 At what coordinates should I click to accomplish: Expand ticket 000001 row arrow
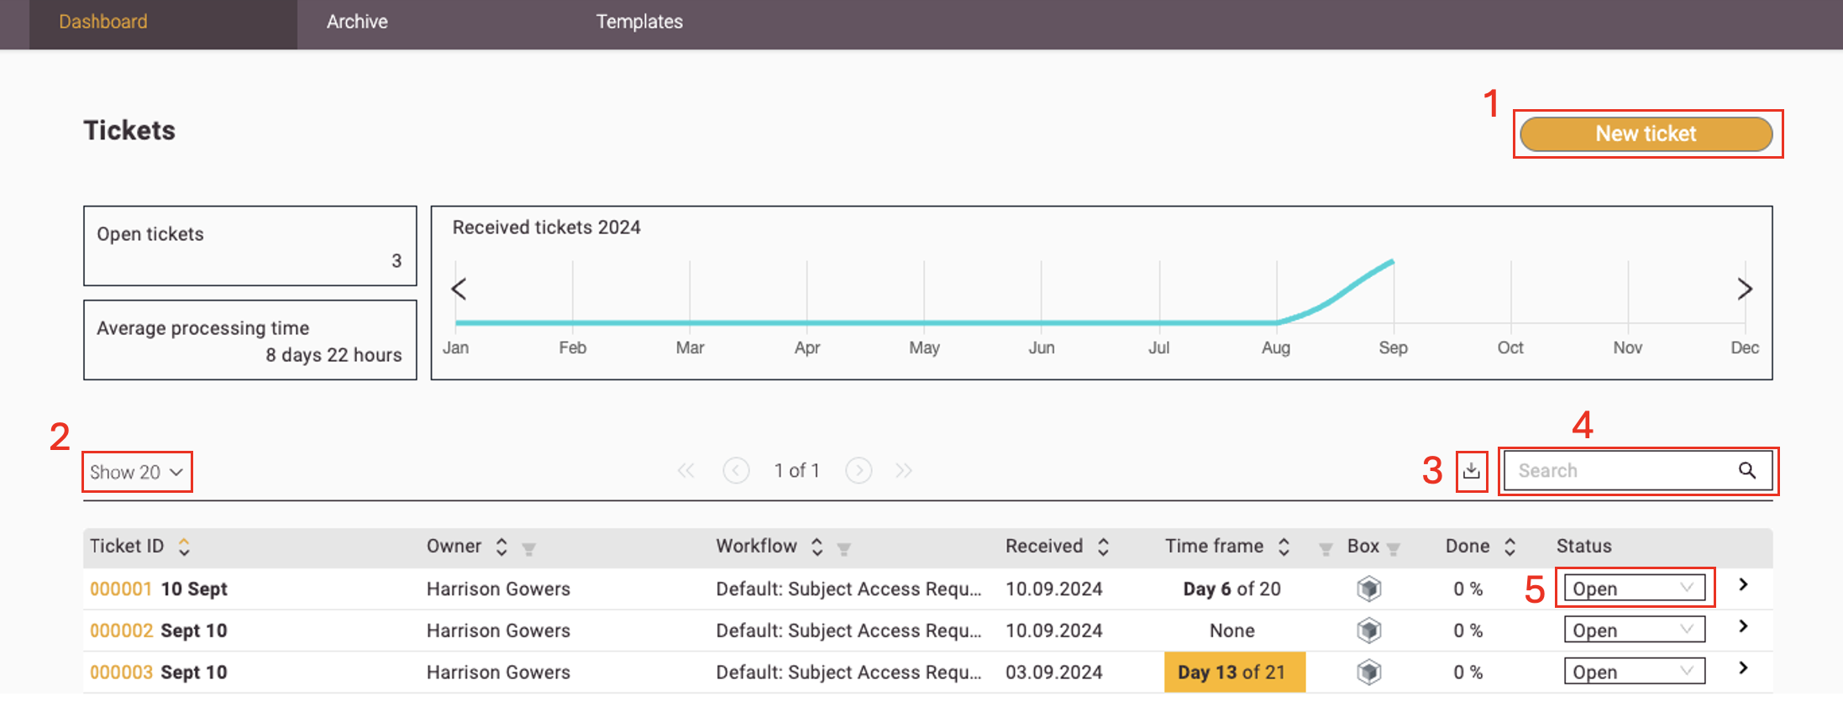tap(1744, 584)
